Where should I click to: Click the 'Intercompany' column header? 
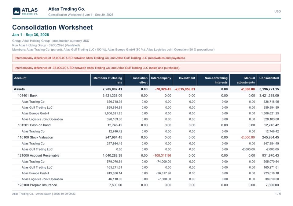161,80
